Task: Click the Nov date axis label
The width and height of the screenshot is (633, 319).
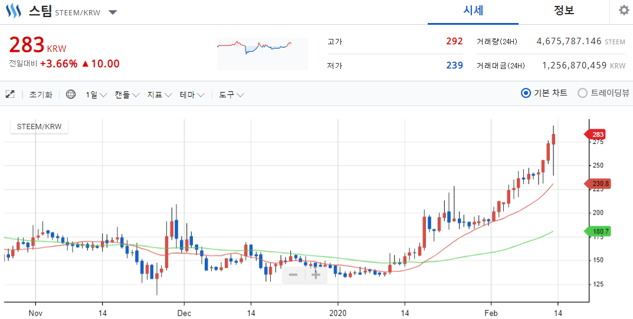Action: pyautogui.click(x=35, y=313)
